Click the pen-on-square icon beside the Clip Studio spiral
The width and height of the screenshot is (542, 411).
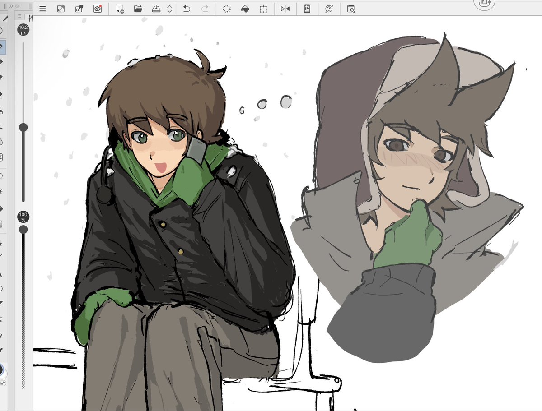[x=79, y=9]
